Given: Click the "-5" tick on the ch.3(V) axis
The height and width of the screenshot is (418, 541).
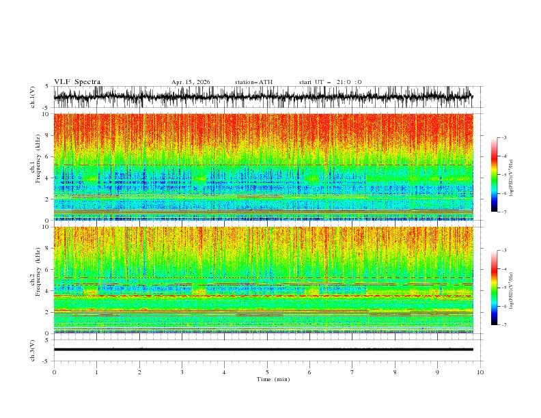Looking at the screenshot, I should coord(46,361).
